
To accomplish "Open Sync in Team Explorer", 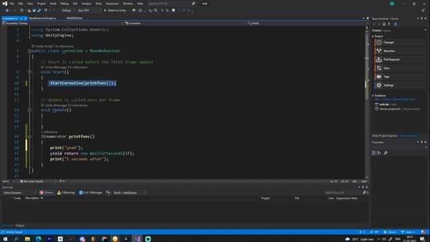I will point(400,68).
